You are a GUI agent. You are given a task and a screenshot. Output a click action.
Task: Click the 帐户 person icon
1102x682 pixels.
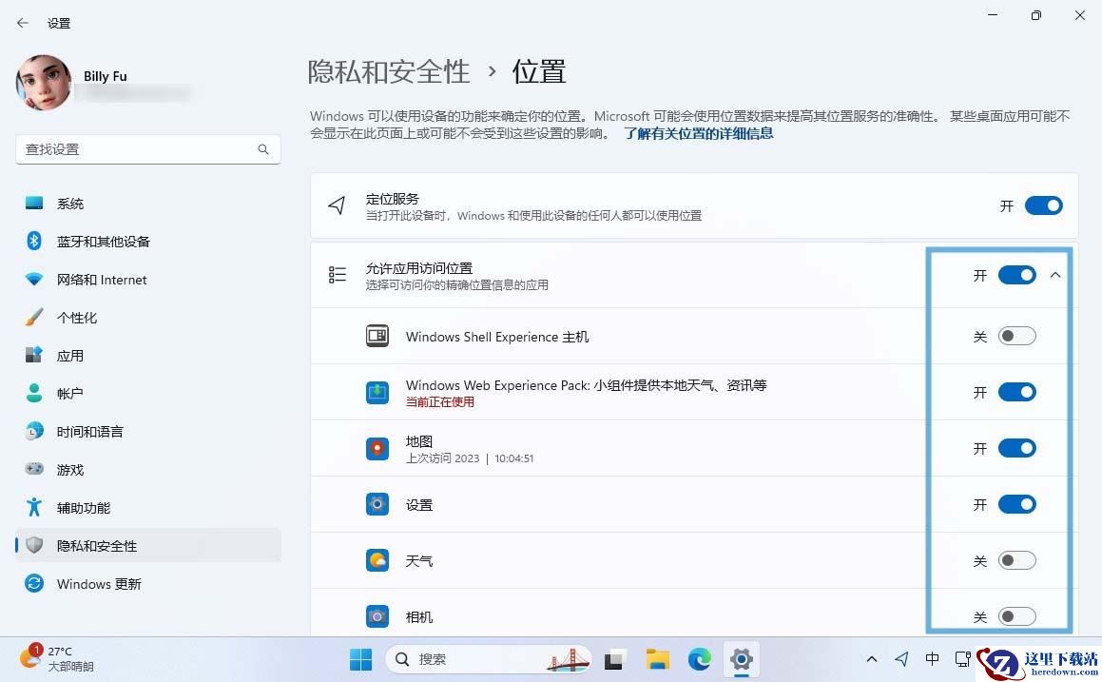[33, 393]
